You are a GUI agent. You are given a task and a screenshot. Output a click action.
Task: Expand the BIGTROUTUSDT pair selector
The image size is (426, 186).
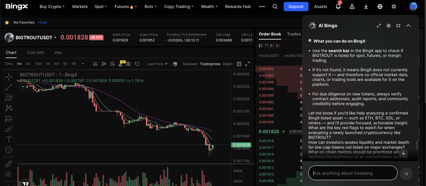pyautogui.click(x=55, y=38)
